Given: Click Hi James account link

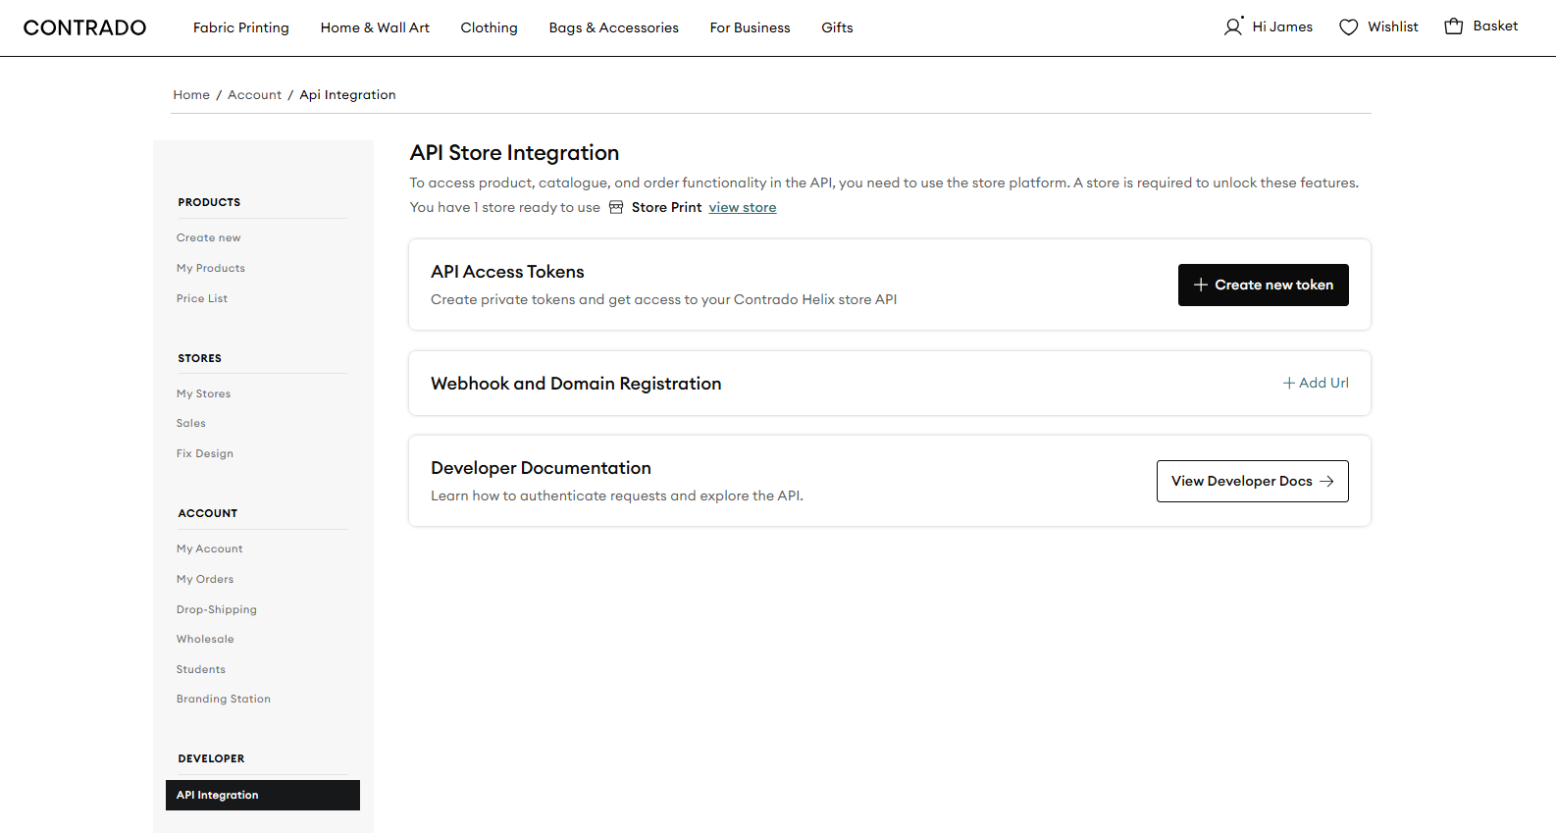Looking at the screenshot, I should coord(1282,26).
